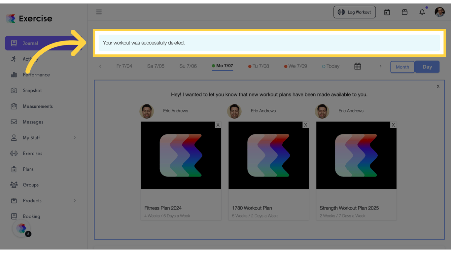Dismiss the 1780 Workout Plan card

tap(305, 125)
